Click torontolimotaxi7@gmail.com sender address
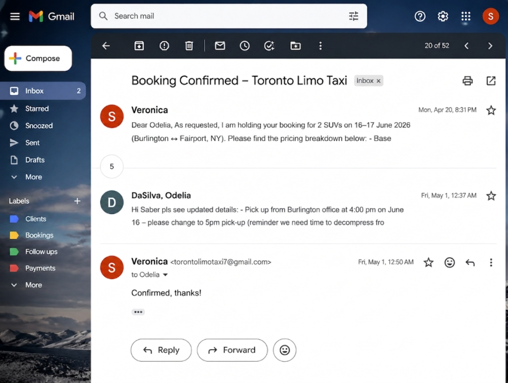This screenshot has width=508, height=383. pos(221,262)
